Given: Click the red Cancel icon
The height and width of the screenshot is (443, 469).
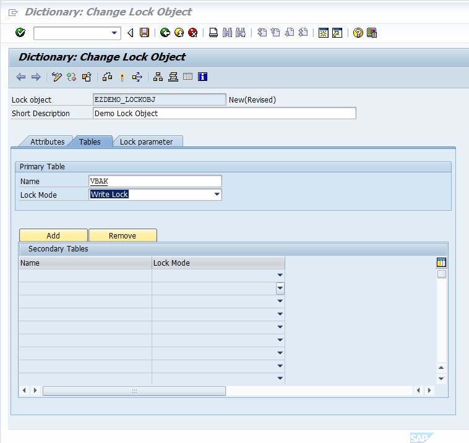Looking at the screenshot, I should pyautogui.click(x=193, y=32).
